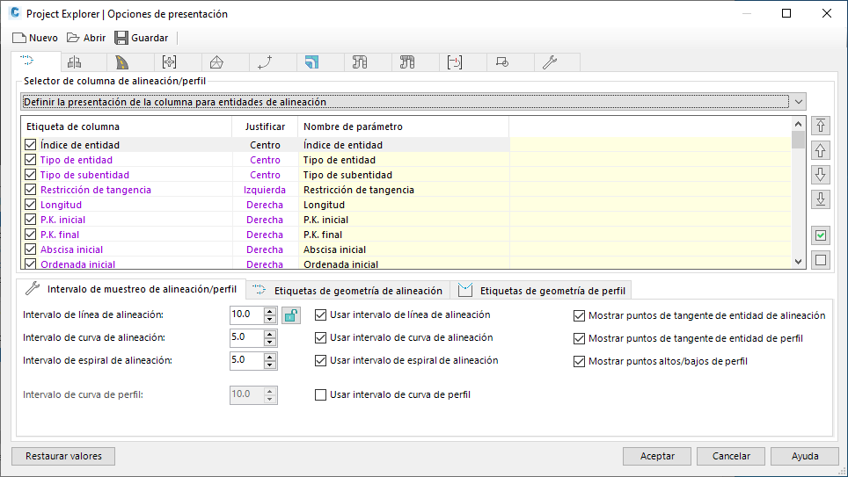This screenshot has width=848, height=477.
Task: Click the Aceptar button
Action: pyautogui.click(x=657, y=456)
